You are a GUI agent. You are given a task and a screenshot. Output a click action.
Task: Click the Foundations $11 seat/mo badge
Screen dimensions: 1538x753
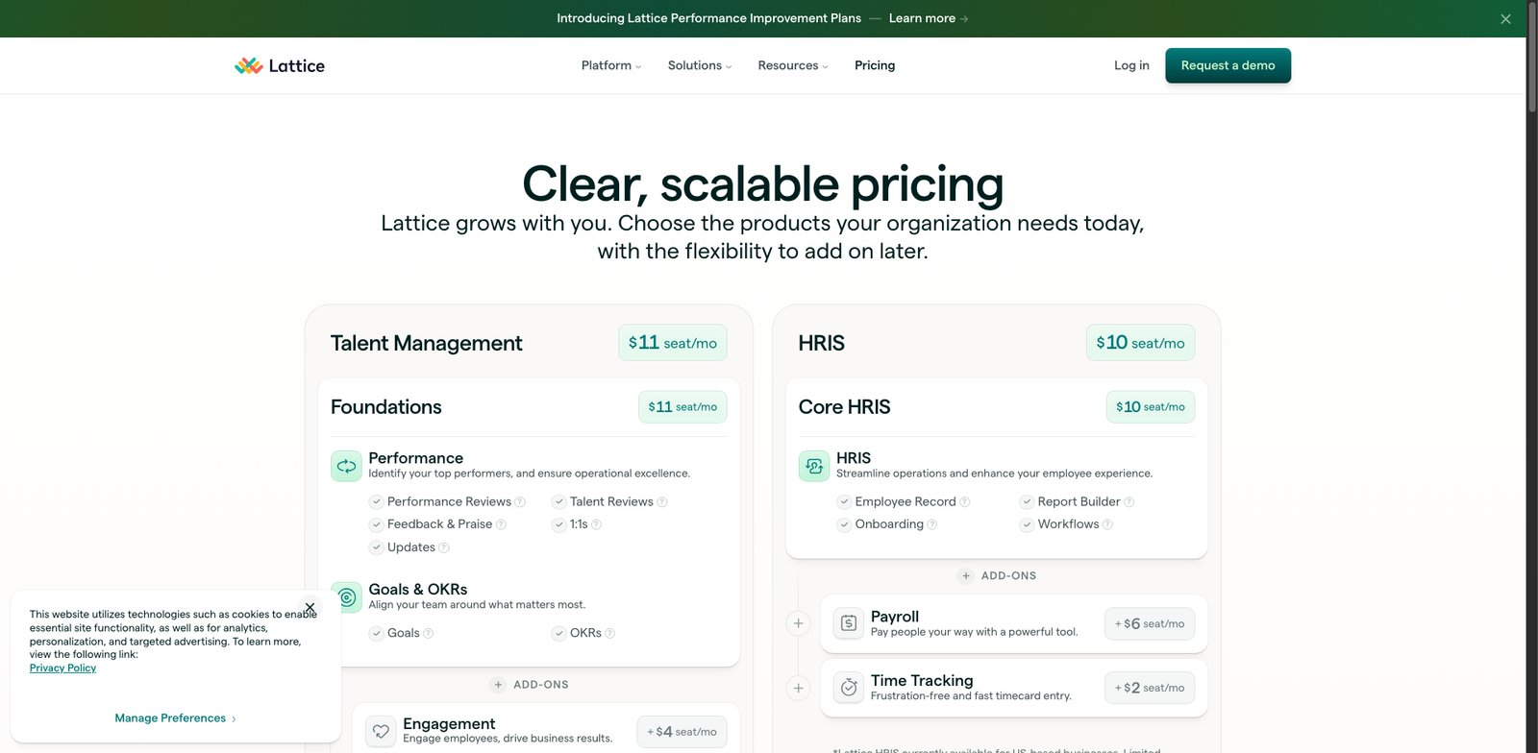[682, 407]
